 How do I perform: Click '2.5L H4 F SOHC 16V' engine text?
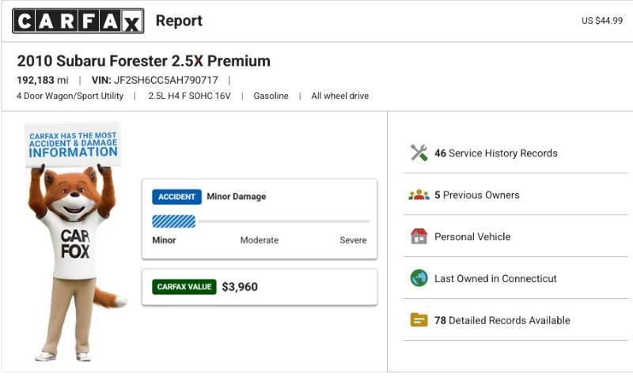point(189,96)
